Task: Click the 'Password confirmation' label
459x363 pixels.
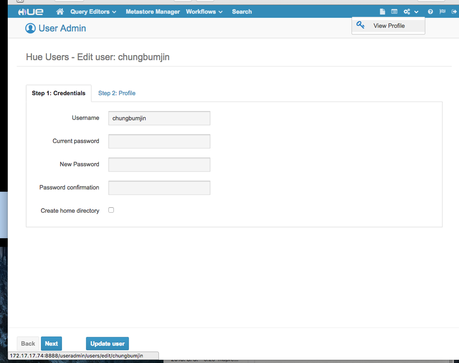Action: [x=69, y=187]
